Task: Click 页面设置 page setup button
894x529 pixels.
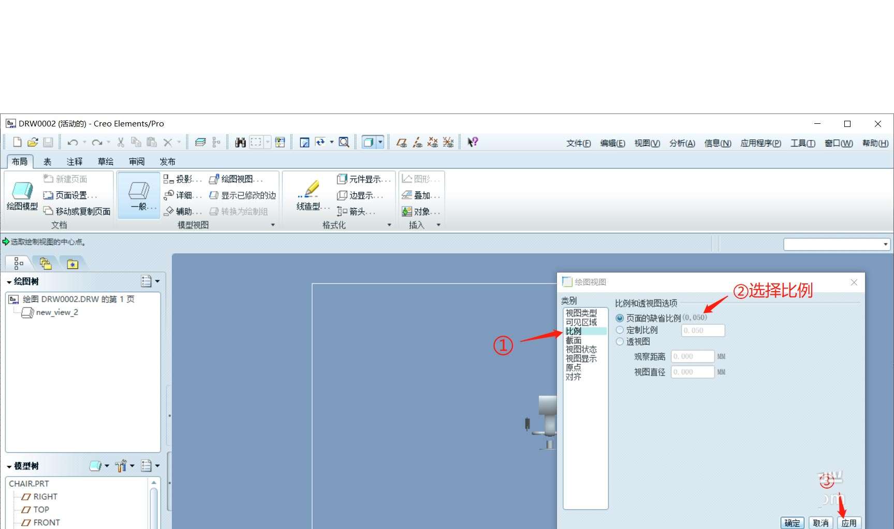Action: click(x=70, y=195)
